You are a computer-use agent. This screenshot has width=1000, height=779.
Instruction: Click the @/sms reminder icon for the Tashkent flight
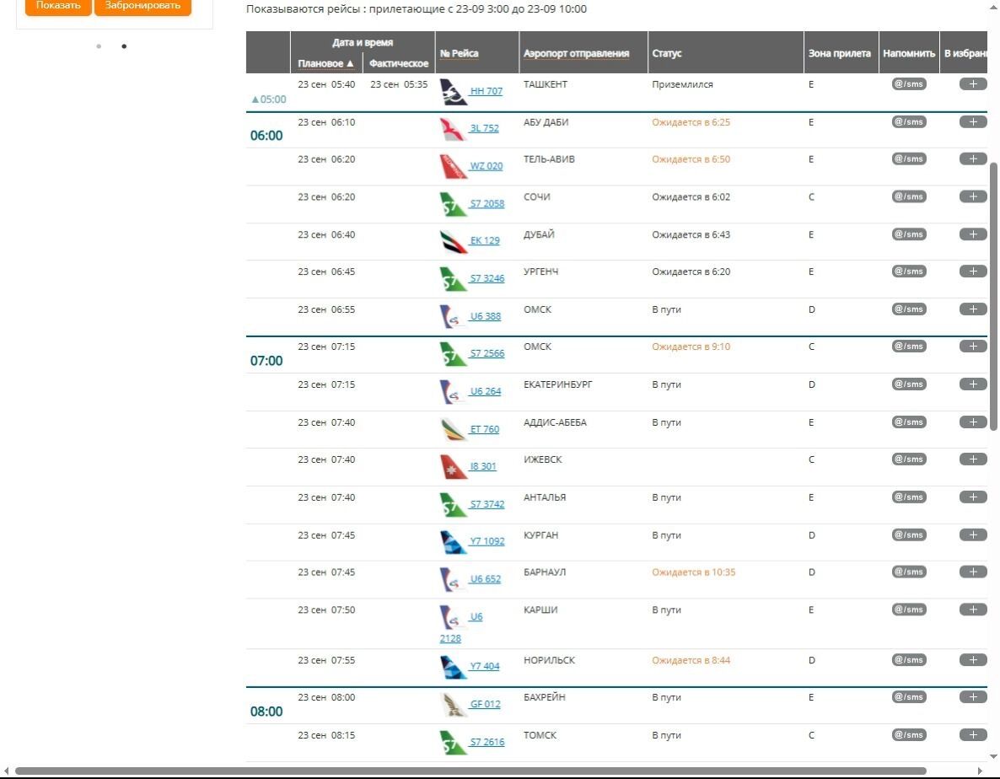tap(909, 84)
